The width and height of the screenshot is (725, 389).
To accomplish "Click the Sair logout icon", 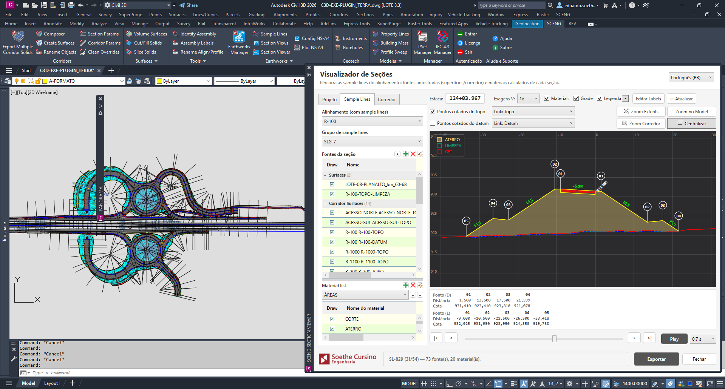I will (460, 52).
